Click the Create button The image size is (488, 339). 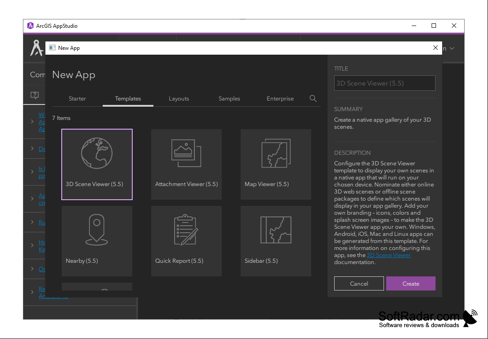pyautogui.click(x=411, y=283)
